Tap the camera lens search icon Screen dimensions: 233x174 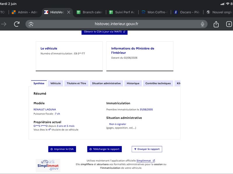tap(31, 24)
